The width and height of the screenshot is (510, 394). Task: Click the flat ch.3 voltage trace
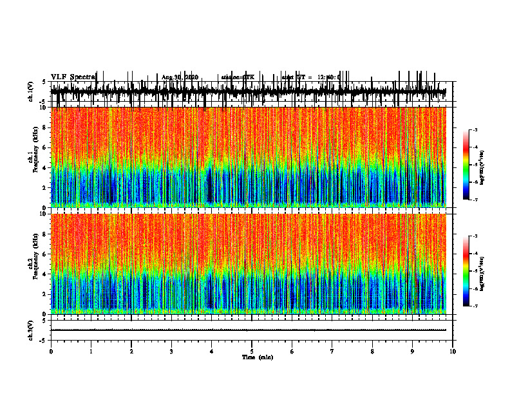tap(248, 330)
